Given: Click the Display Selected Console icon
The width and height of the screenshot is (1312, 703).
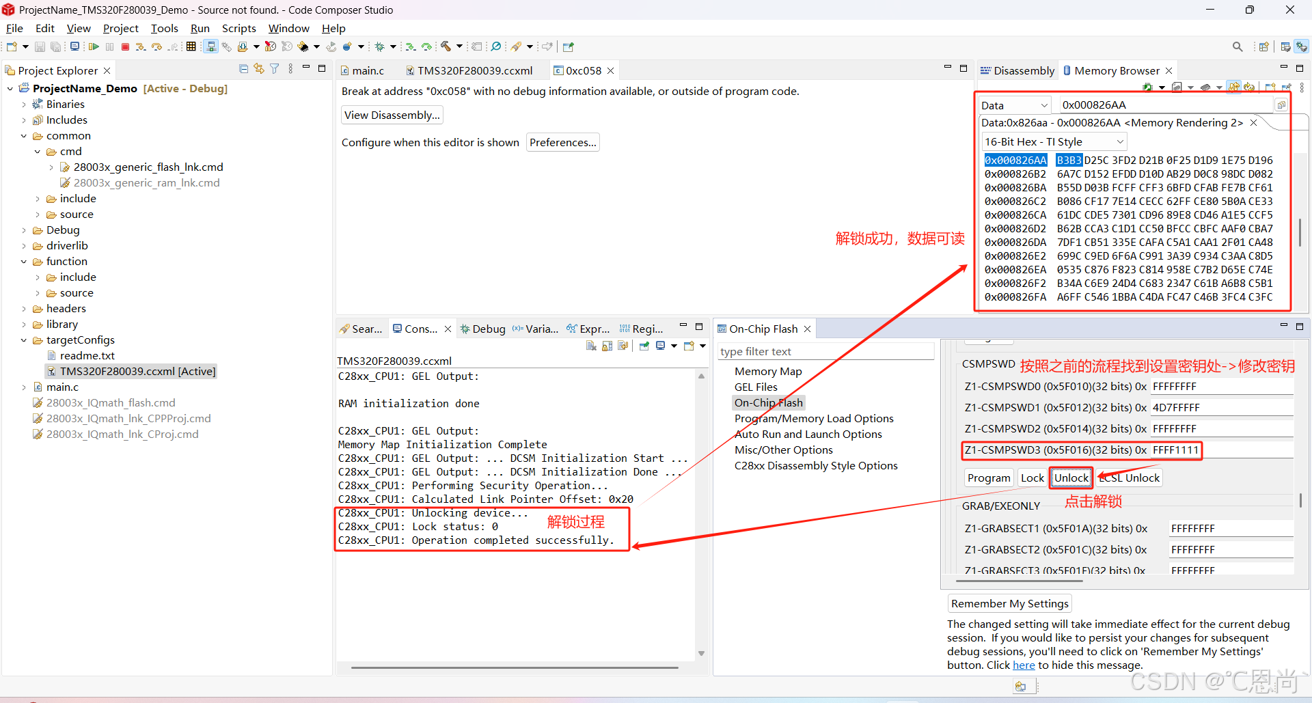Looking at the screenshot, I should (x=660, y=346).
